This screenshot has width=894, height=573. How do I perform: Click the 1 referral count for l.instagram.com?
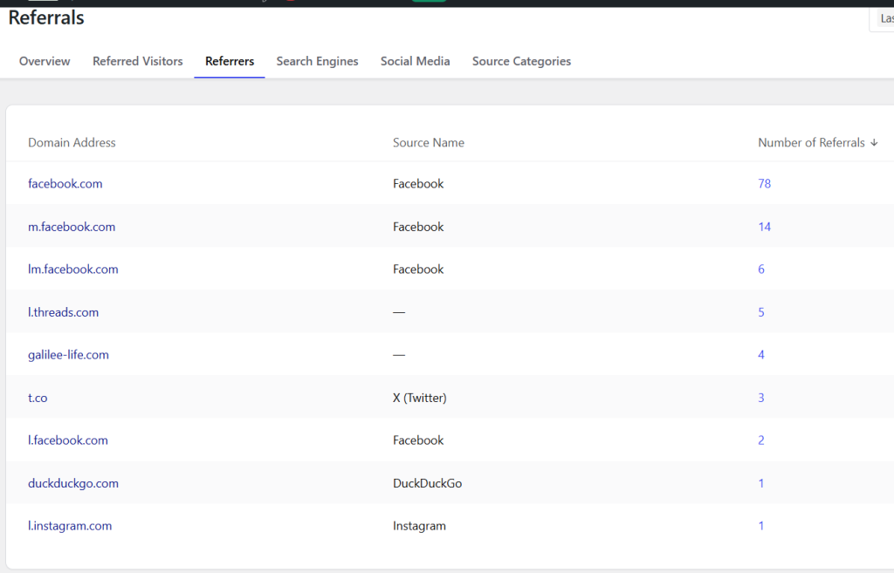click(x=761, y=526)
